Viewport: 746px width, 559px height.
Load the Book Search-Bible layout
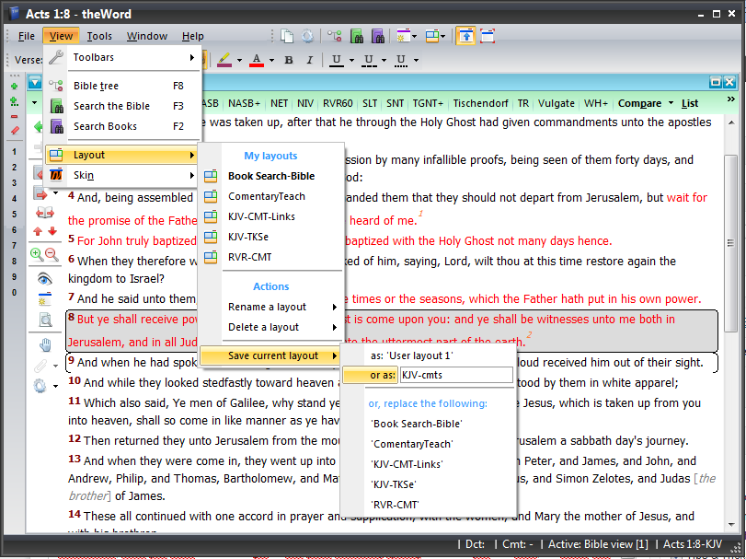coord(271,176)
